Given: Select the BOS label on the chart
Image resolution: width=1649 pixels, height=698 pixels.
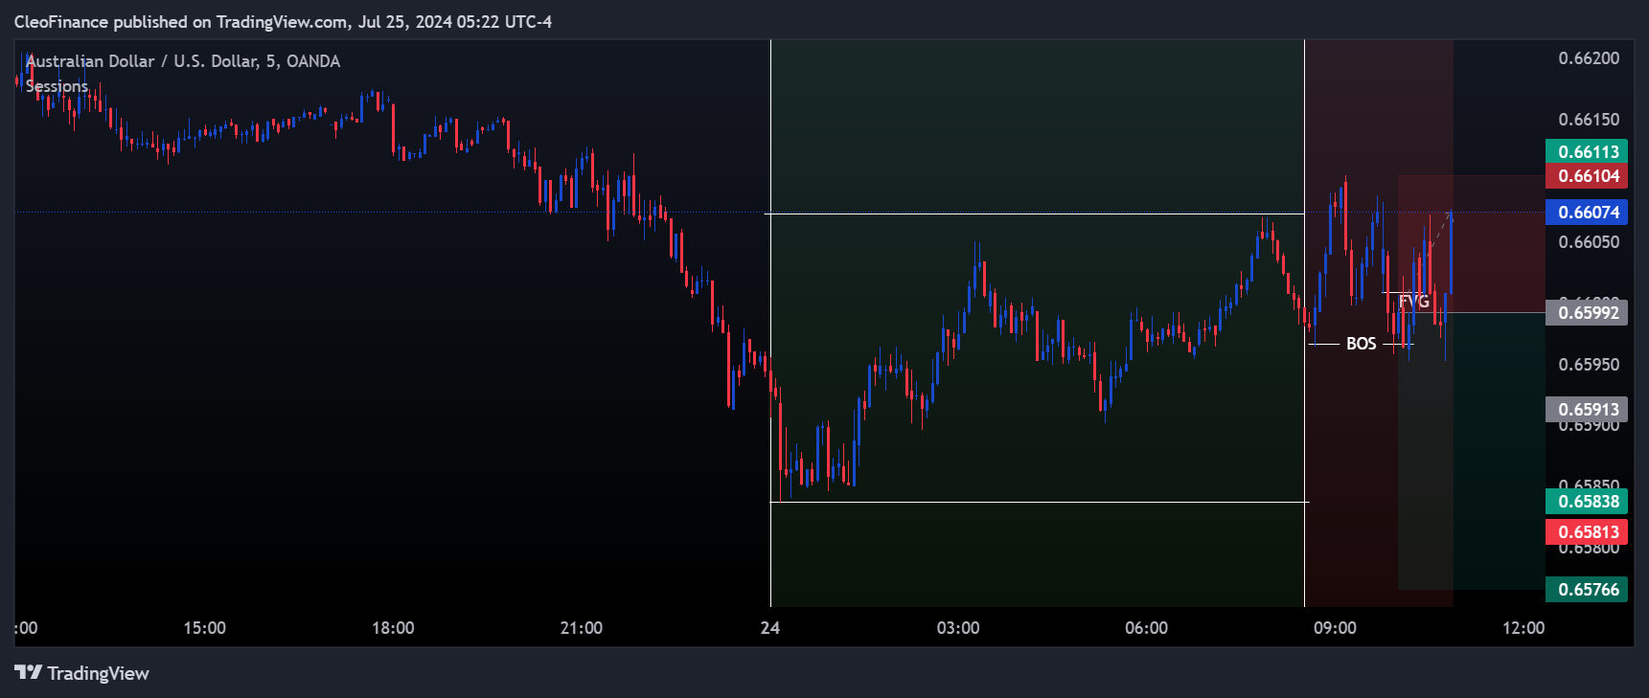Looking at the screenshot, I should tap(1361, 344).
